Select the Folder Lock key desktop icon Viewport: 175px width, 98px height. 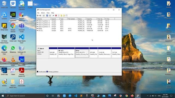click(x=13, y=38)
